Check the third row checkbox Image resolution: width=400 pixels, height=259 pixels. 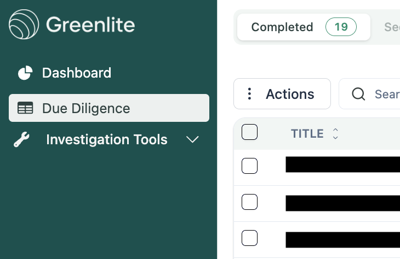[x=249, y=238]
